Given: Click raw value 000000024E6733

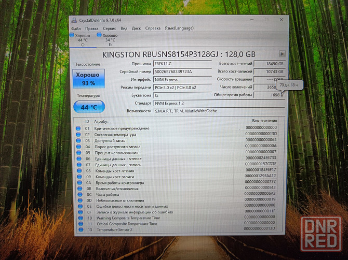Looking at the screenshot, I should (261, 158).
